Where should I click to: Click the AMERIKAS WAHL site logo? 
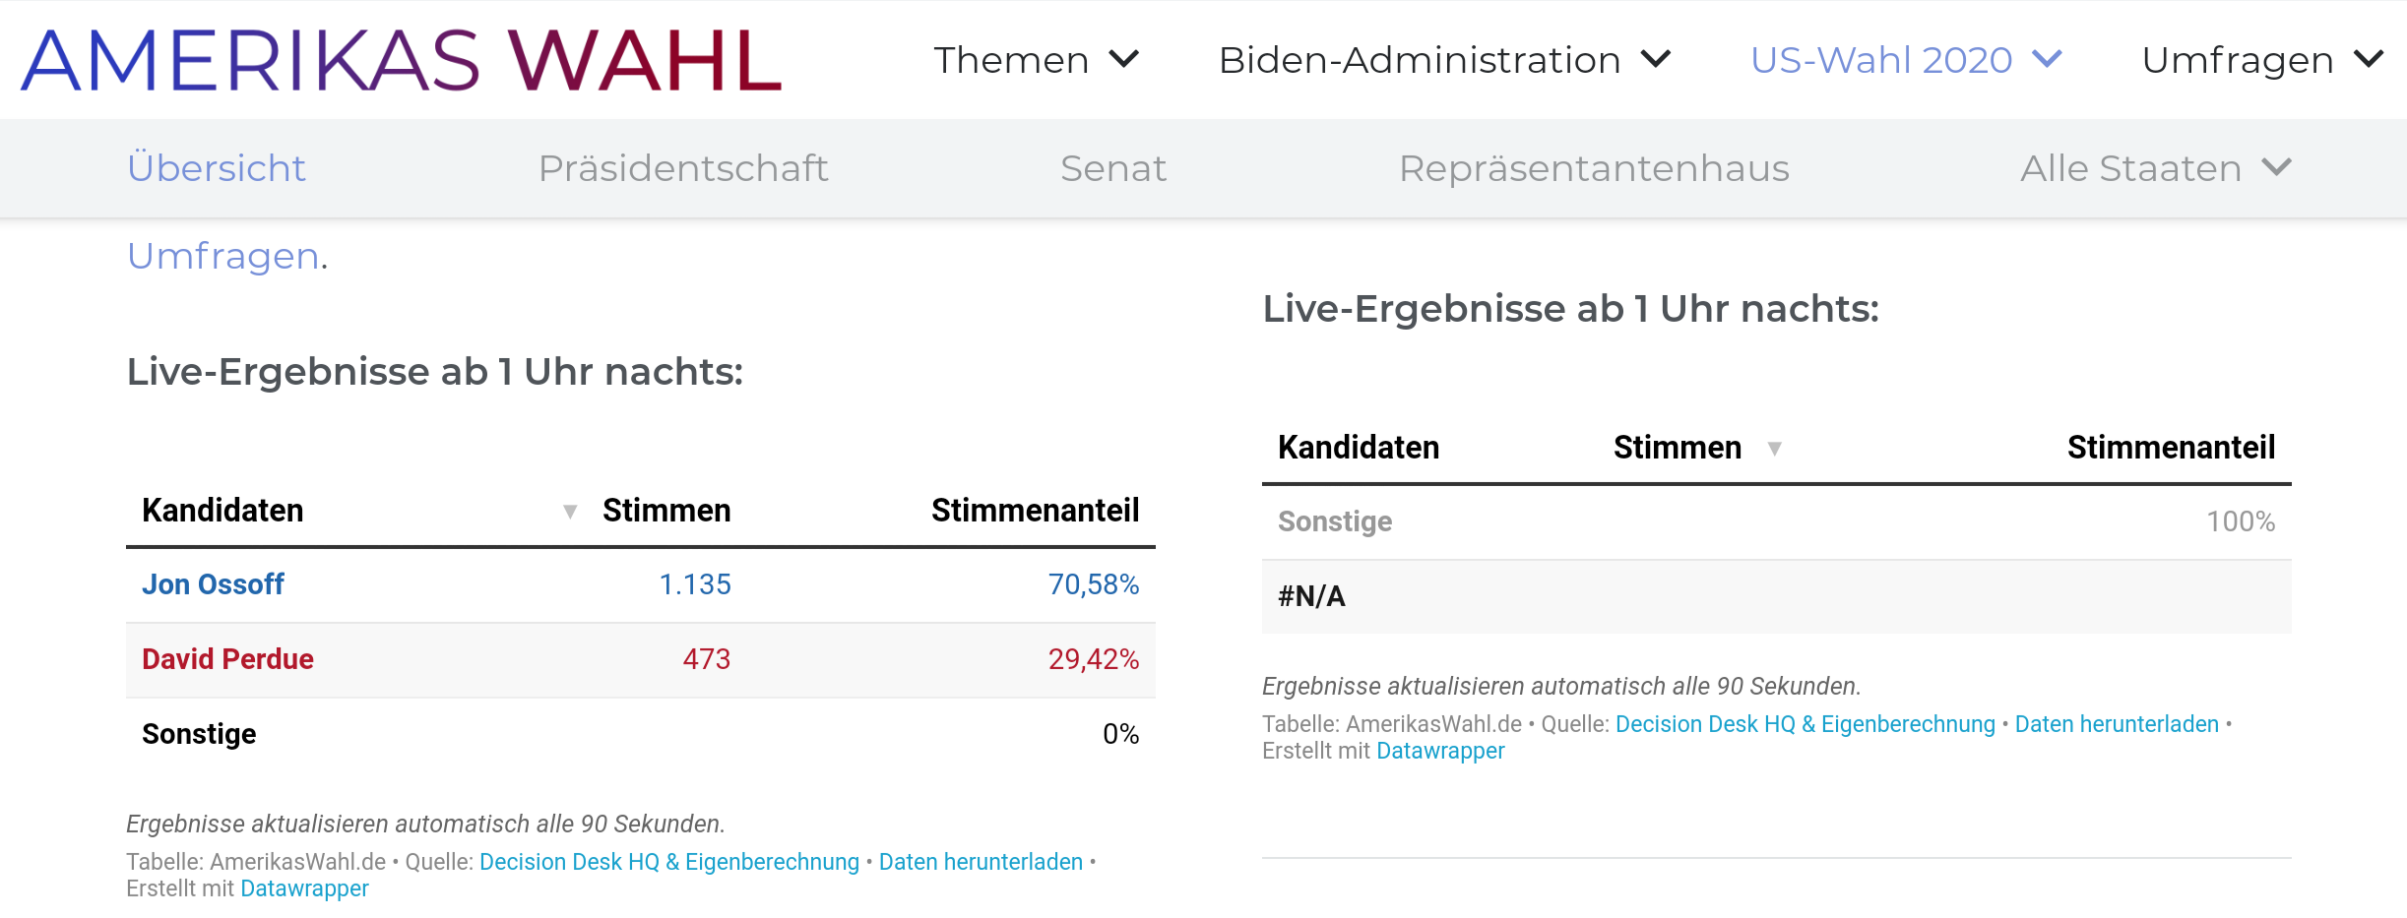[401, 60]
